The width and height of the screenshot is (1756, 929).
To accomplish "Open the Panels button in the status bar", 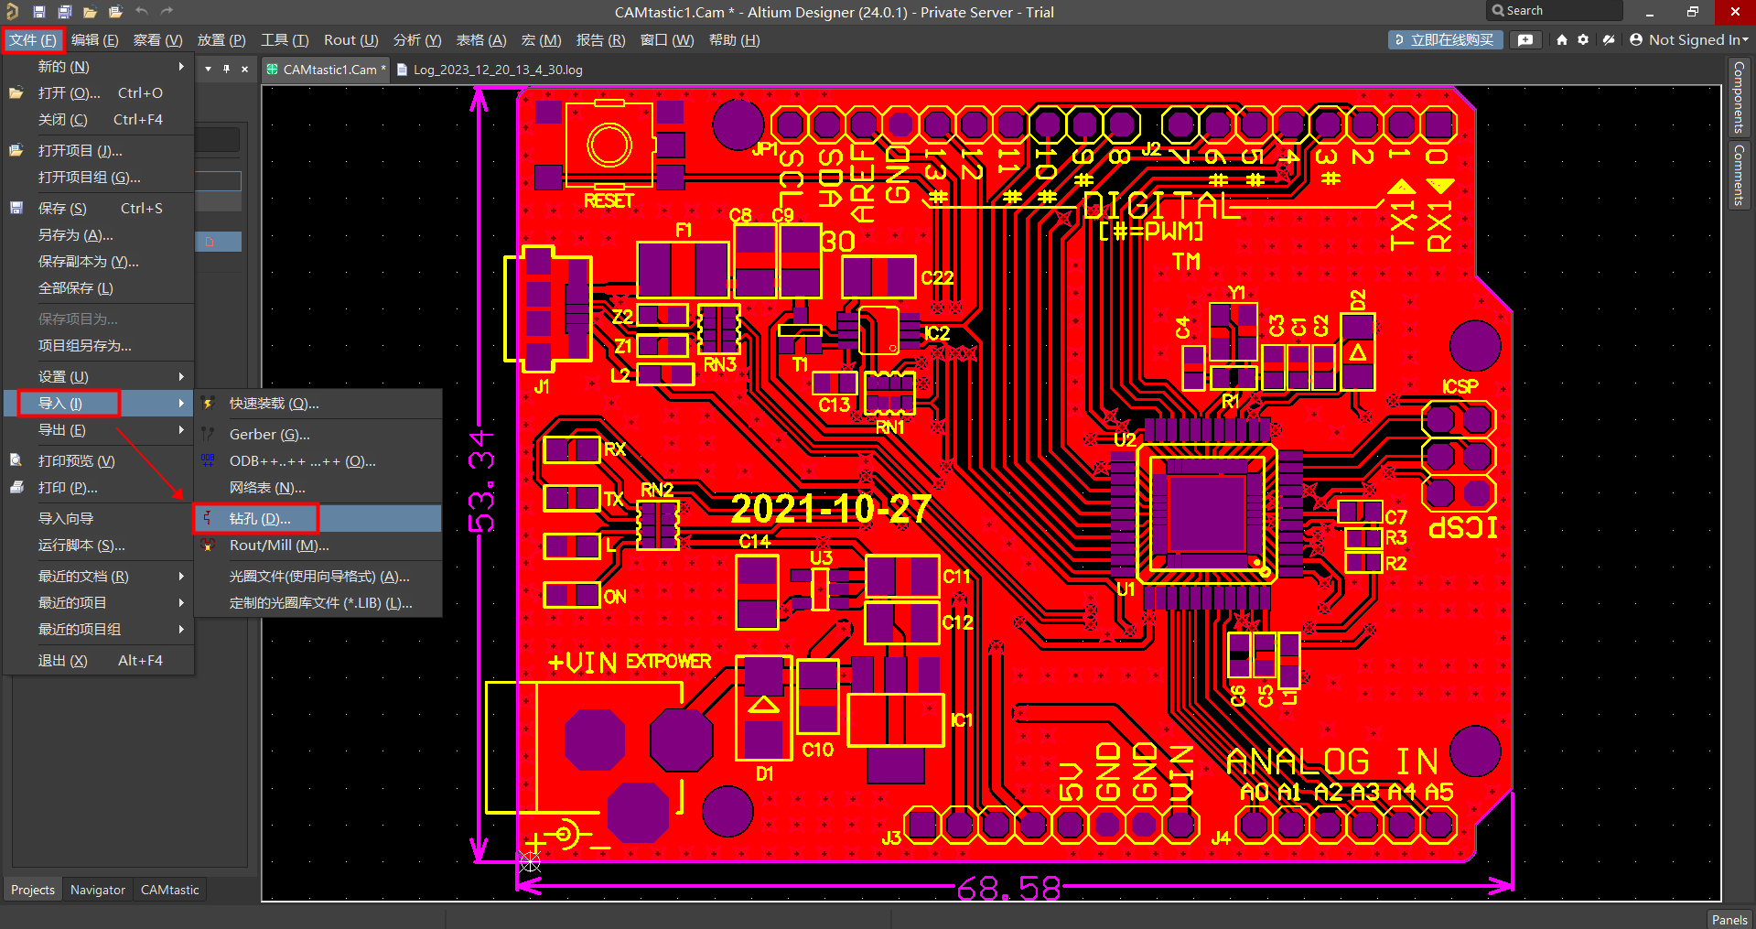I will 1729,920.
